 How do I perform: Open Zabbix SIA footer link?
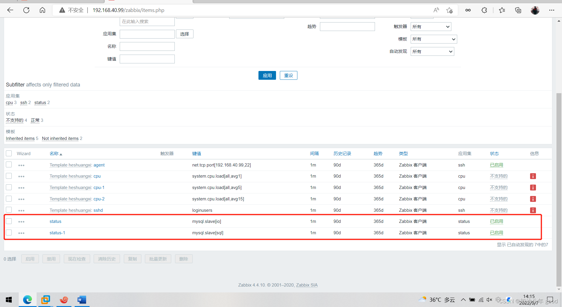pos(307,285)
